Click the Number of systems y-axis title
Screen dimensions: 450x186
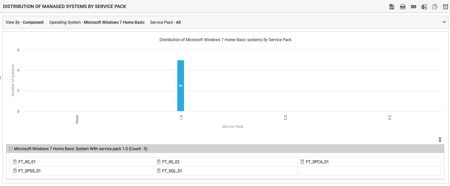pyautogui.click(x=13, y=80)
